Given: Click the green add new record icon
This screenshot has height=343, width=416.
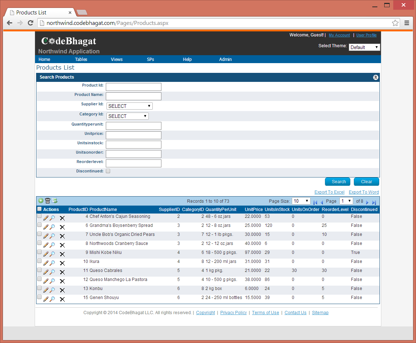Looking at the screenshot, I should point(41,201).
